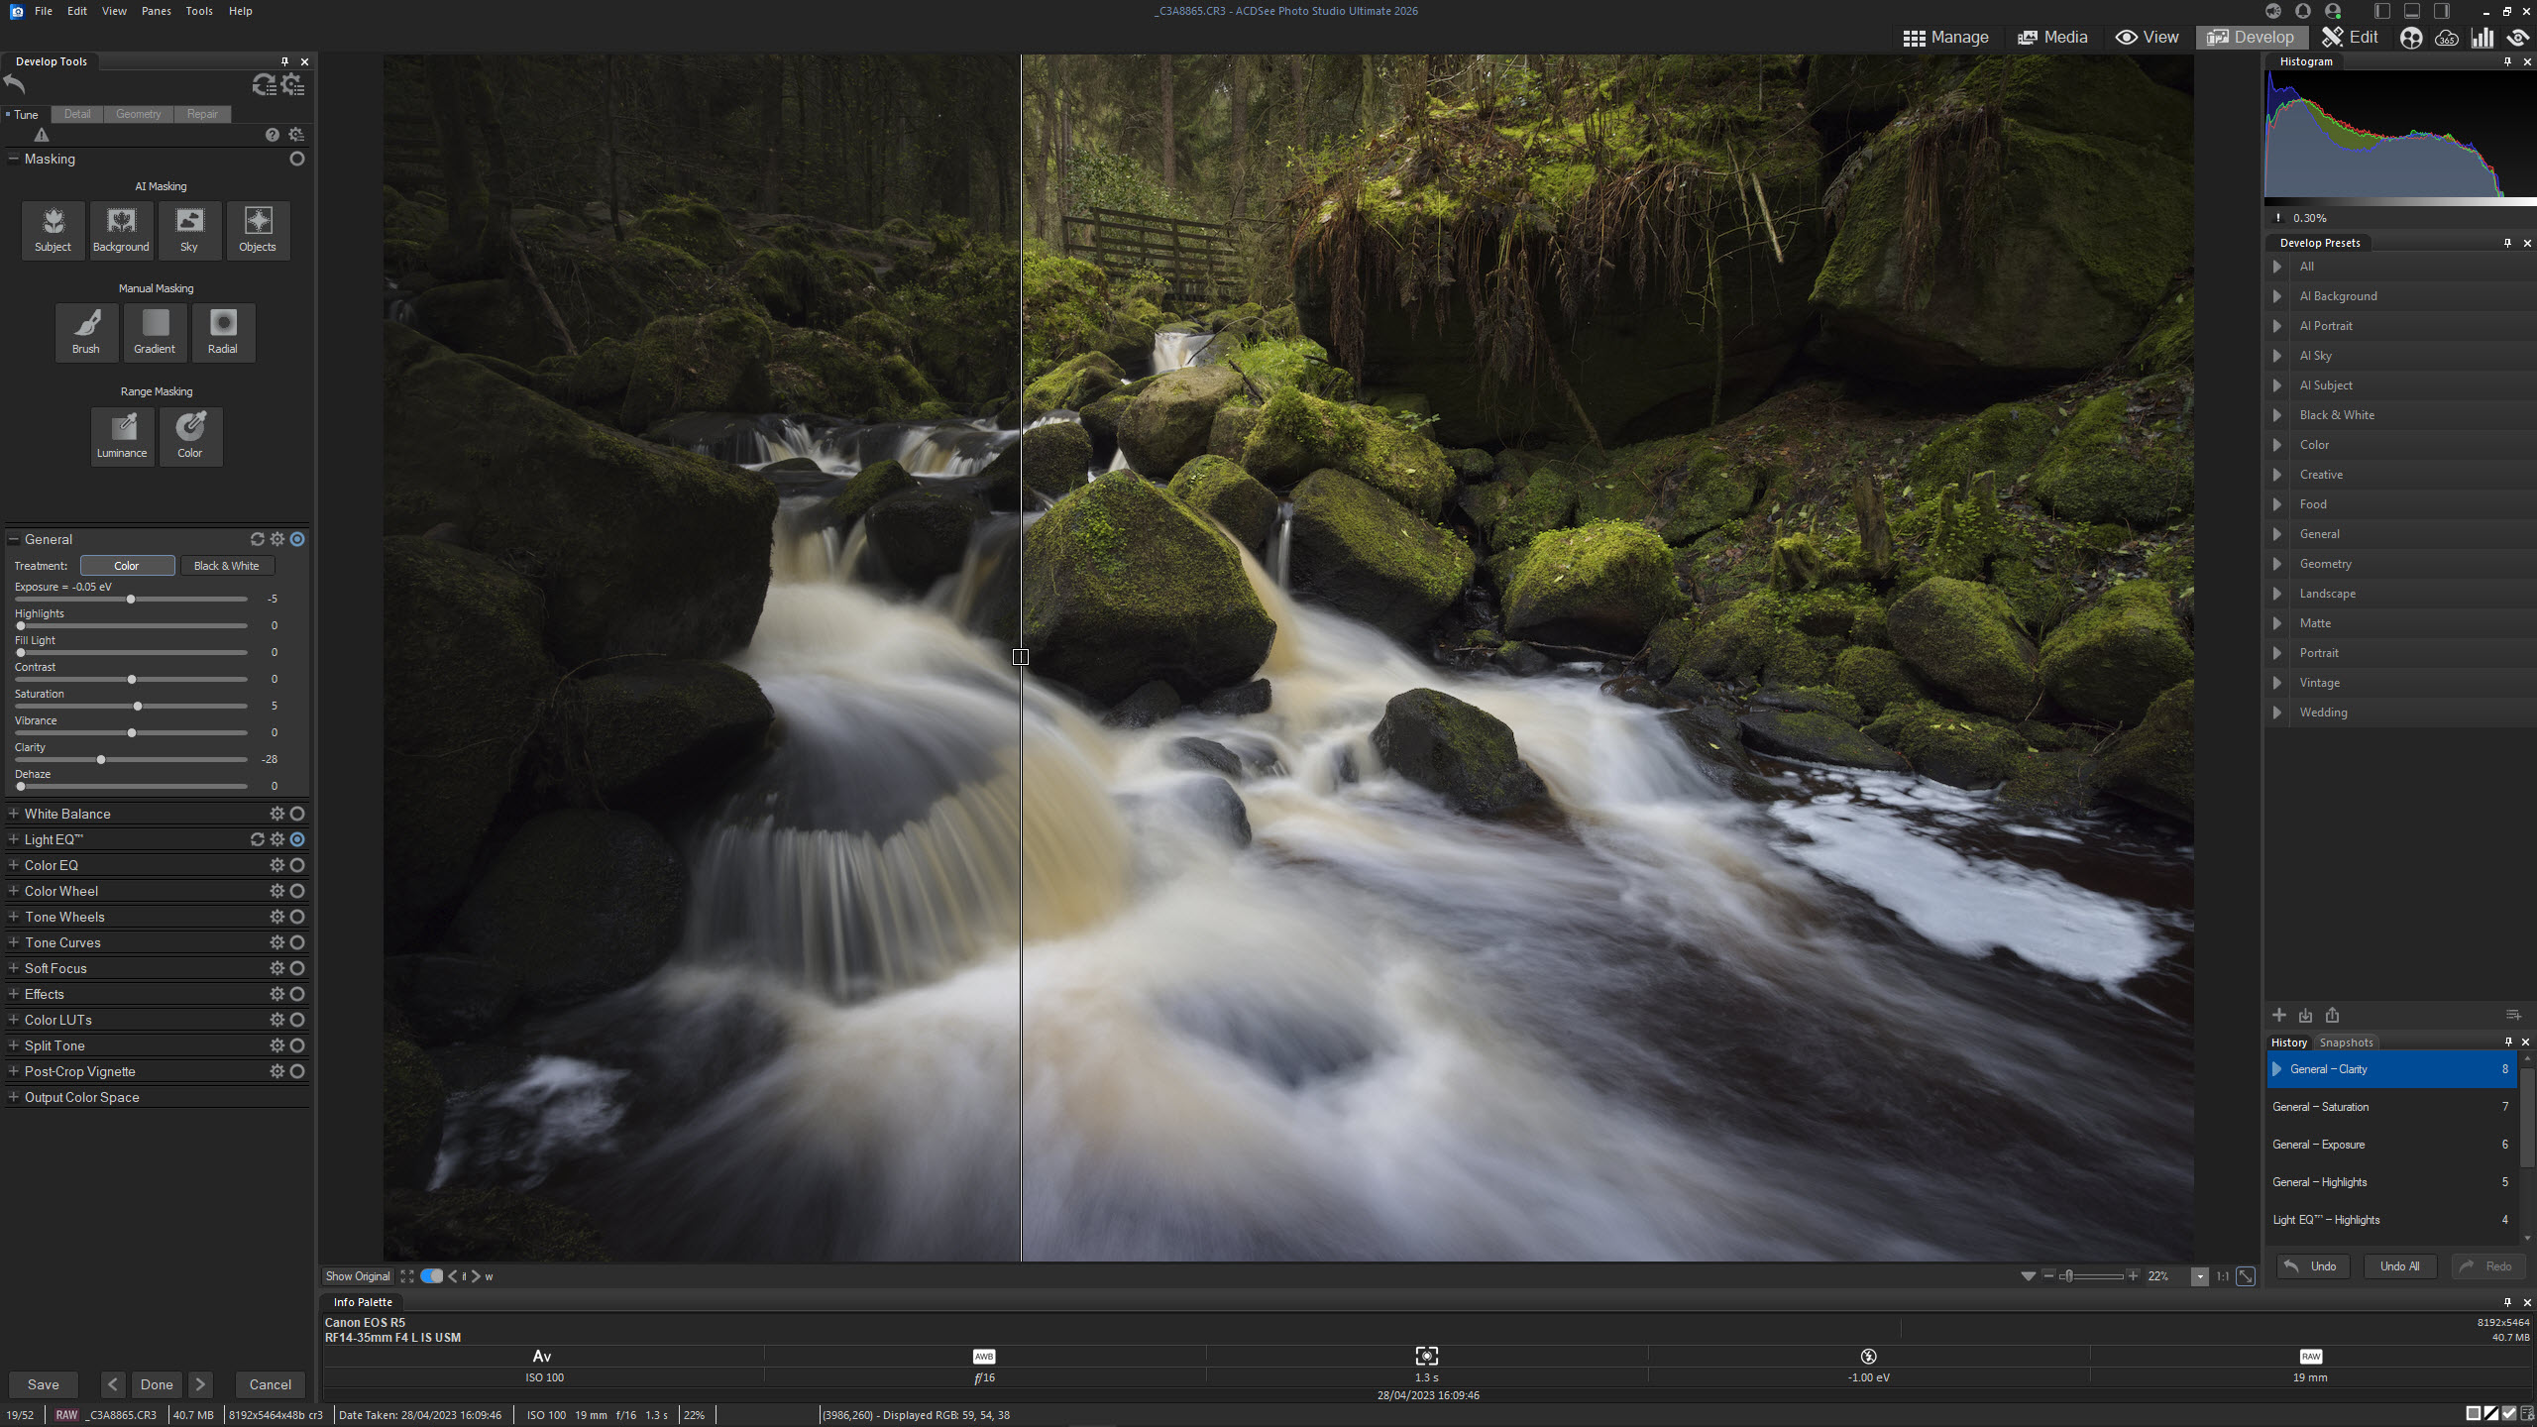Switch to the Detail tab

[x=77, y=114]
